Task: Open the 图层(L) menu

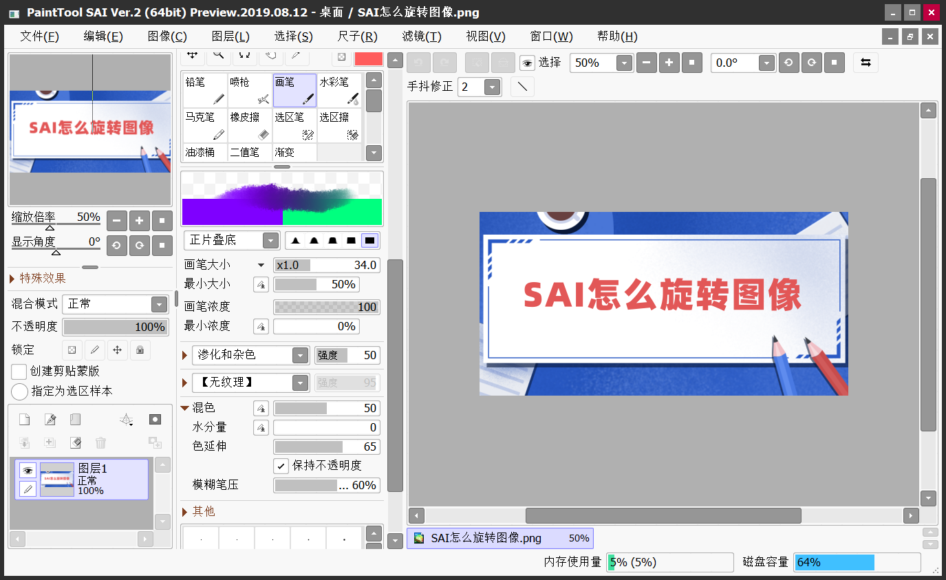Action: pyautogui.click(x=230, y=36)
